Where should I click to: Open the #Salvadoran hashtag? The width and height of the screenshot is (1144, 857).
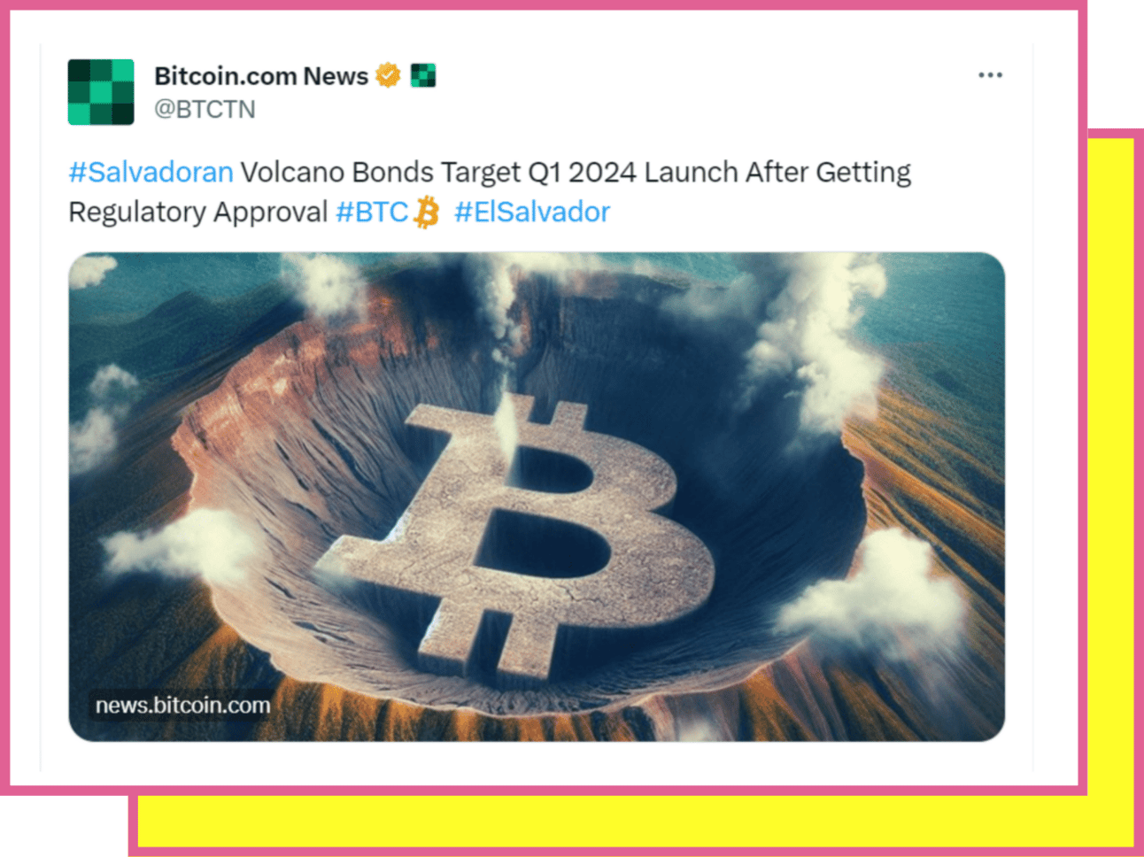tap(151, 172)
